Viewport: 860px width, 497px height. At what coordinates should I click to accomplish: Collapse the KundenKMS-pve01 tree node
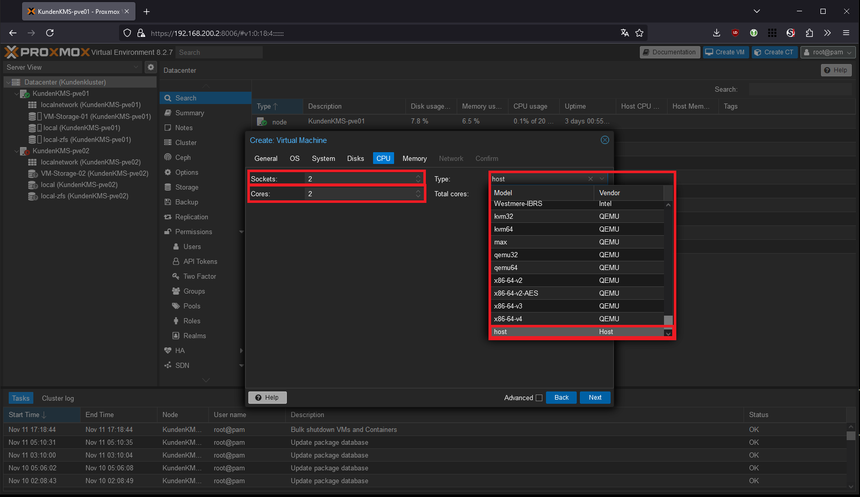click(x=16, y=94)
